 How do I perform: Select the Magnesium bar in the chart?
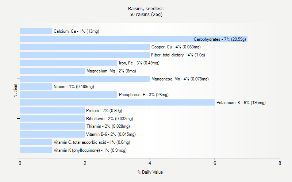coord(52,71)
